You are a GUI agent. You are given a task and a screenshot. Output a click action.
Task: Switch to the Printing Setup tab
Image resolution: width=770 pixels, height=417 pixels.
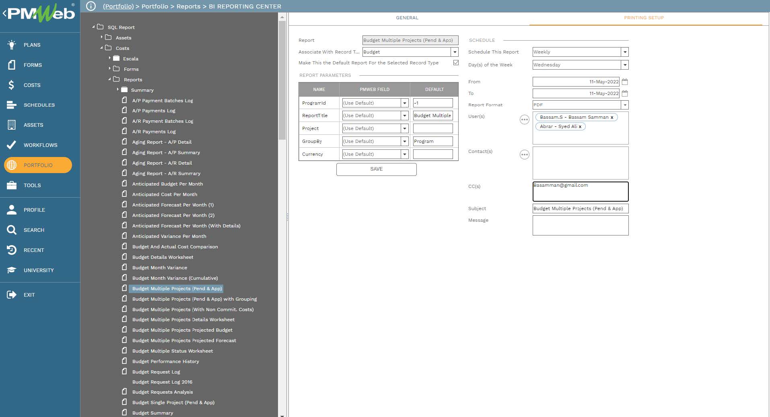click(644, 18)
